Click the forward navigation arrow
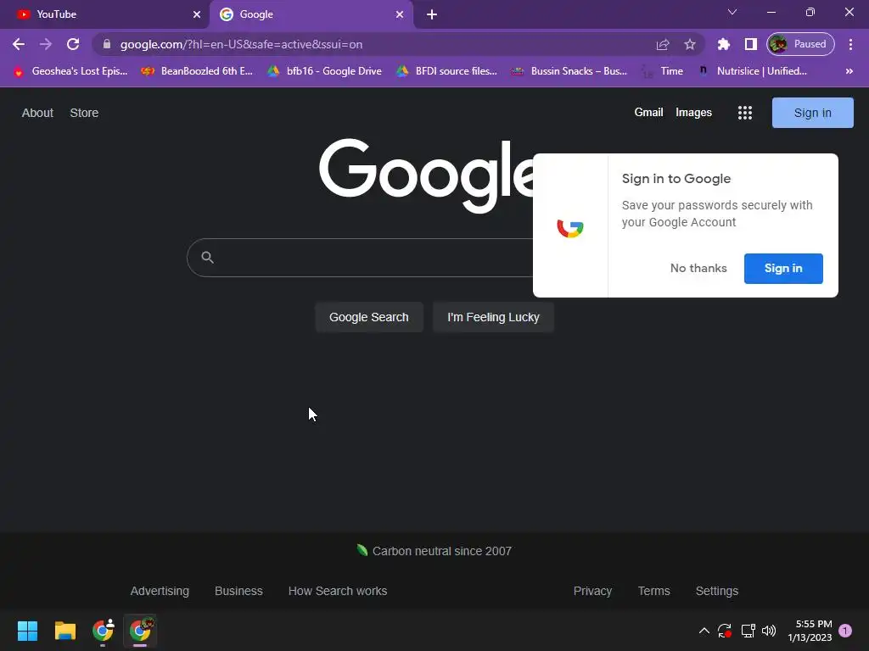The height and width of the screenshot is (651, 869). pyautogui.click(x=46, y=44)
